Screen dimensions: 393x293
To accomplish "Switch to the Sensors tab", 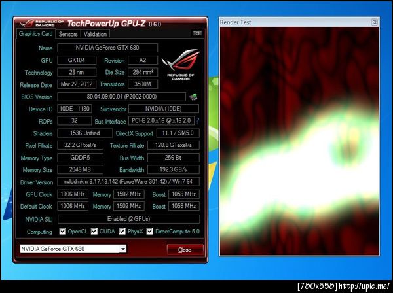I will pyautogui.click(x=68, y=34).
